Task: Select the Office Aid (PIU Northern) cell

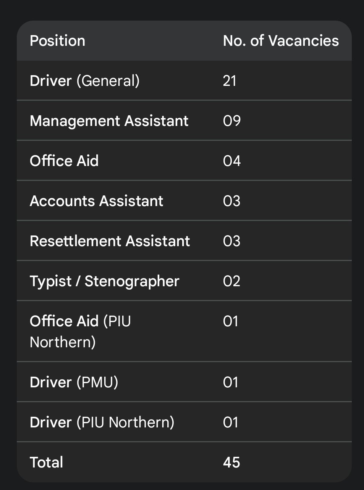Action: [80, 331]
